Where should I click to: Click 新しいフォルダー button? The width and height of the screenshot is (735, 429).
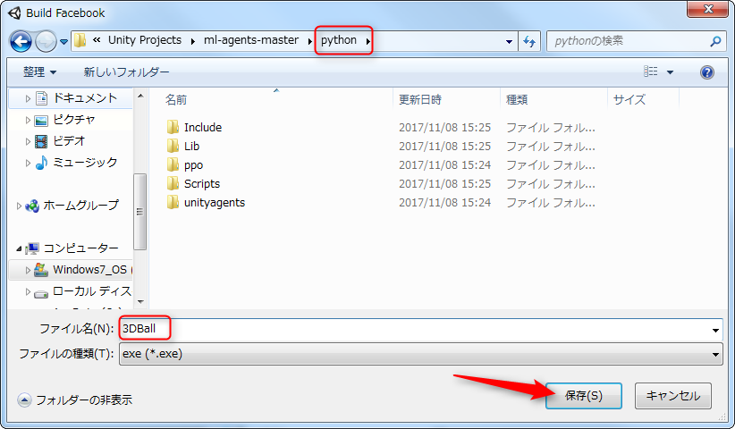point(127,72)
